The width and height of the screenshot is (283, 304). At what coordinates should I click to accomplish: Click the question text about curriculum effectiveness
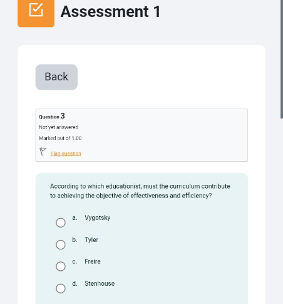click(140, 191)
